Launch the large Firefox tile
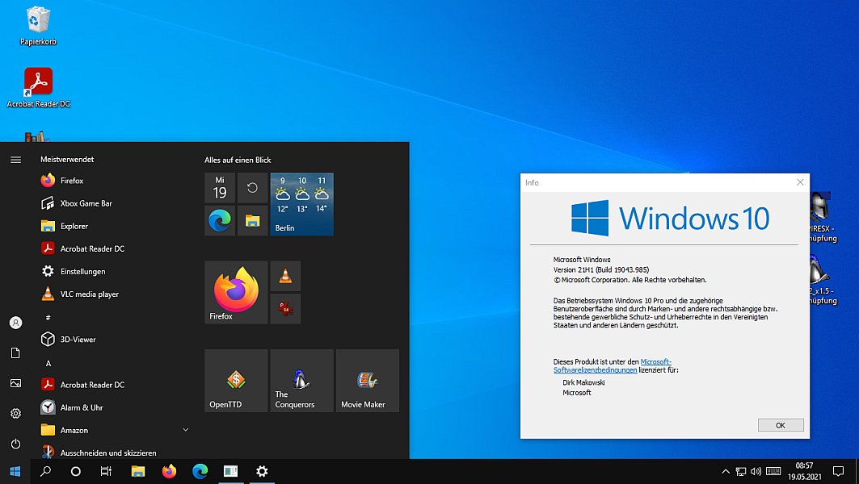Screen dimensions: 859x484 coord(236,292)
